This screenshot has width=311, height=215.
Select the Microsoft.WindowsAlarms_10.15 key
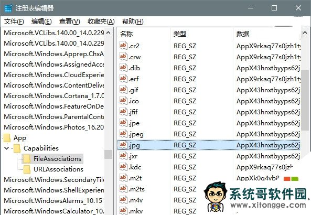pos(53,201)
